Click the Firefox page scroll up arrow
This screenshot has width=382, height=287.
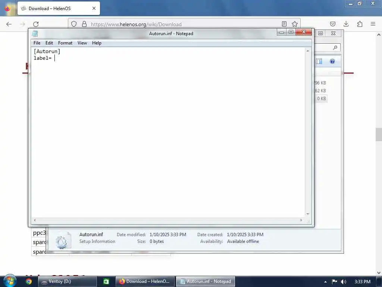379,35
